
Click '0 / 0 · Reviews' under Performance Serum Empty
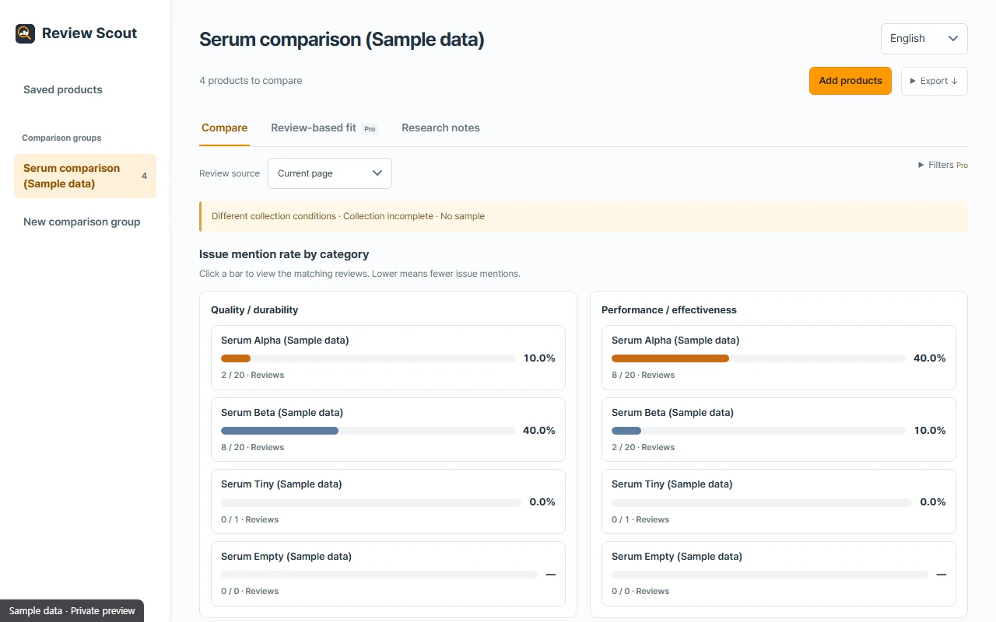[640, 591]
